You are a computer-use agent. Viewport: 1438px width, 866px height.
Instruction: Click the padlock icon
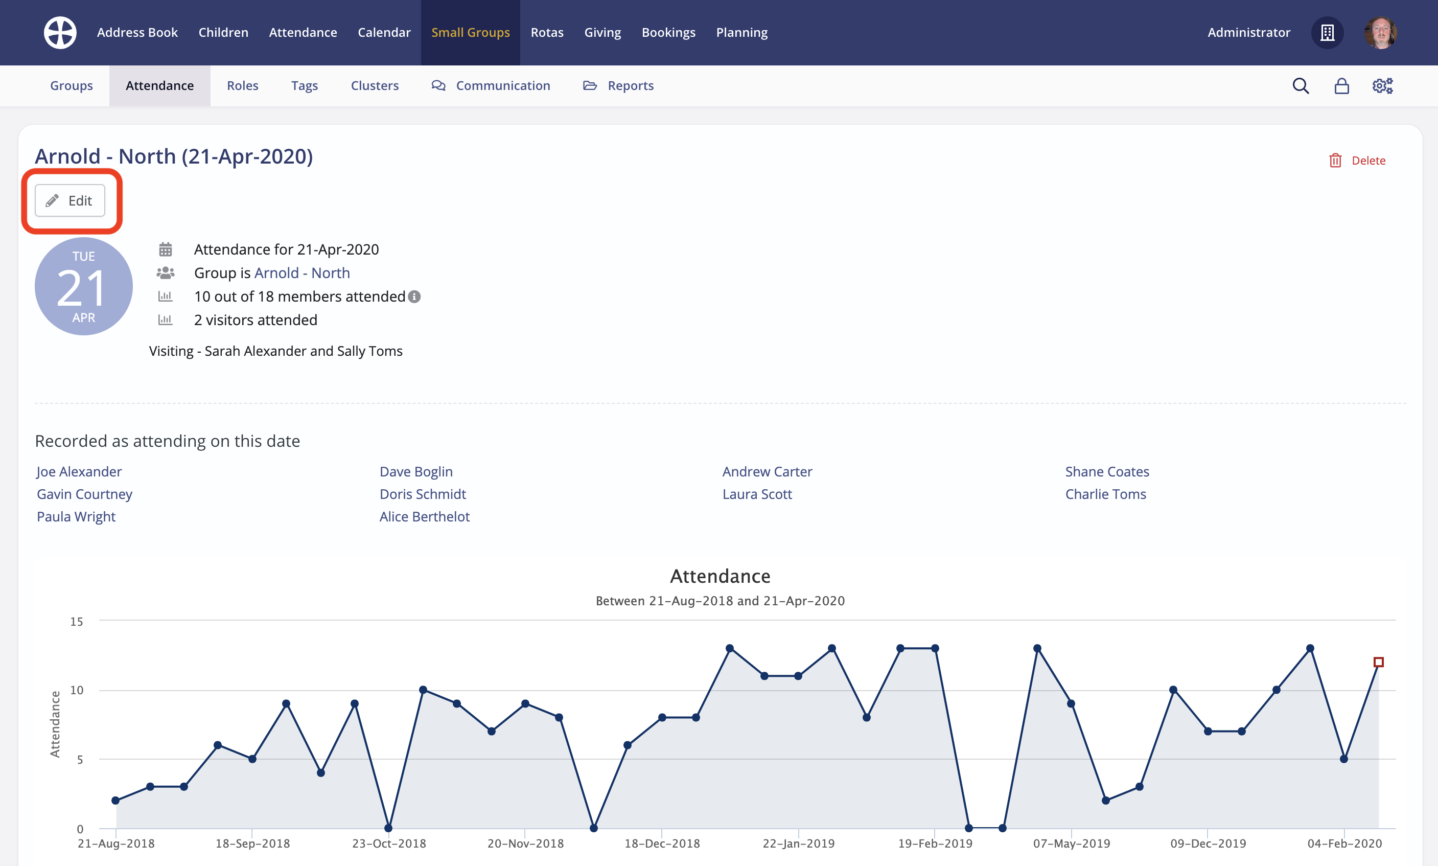(x=1342, y=86)
